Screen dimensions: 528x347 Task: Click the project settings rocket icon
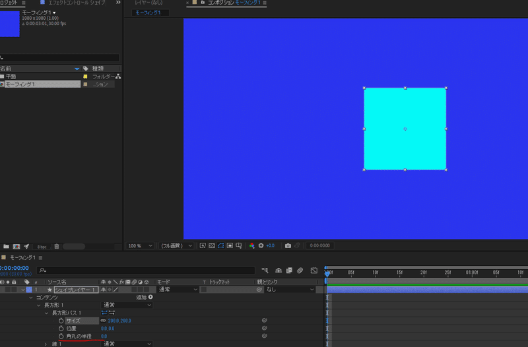tap(26, 246)
